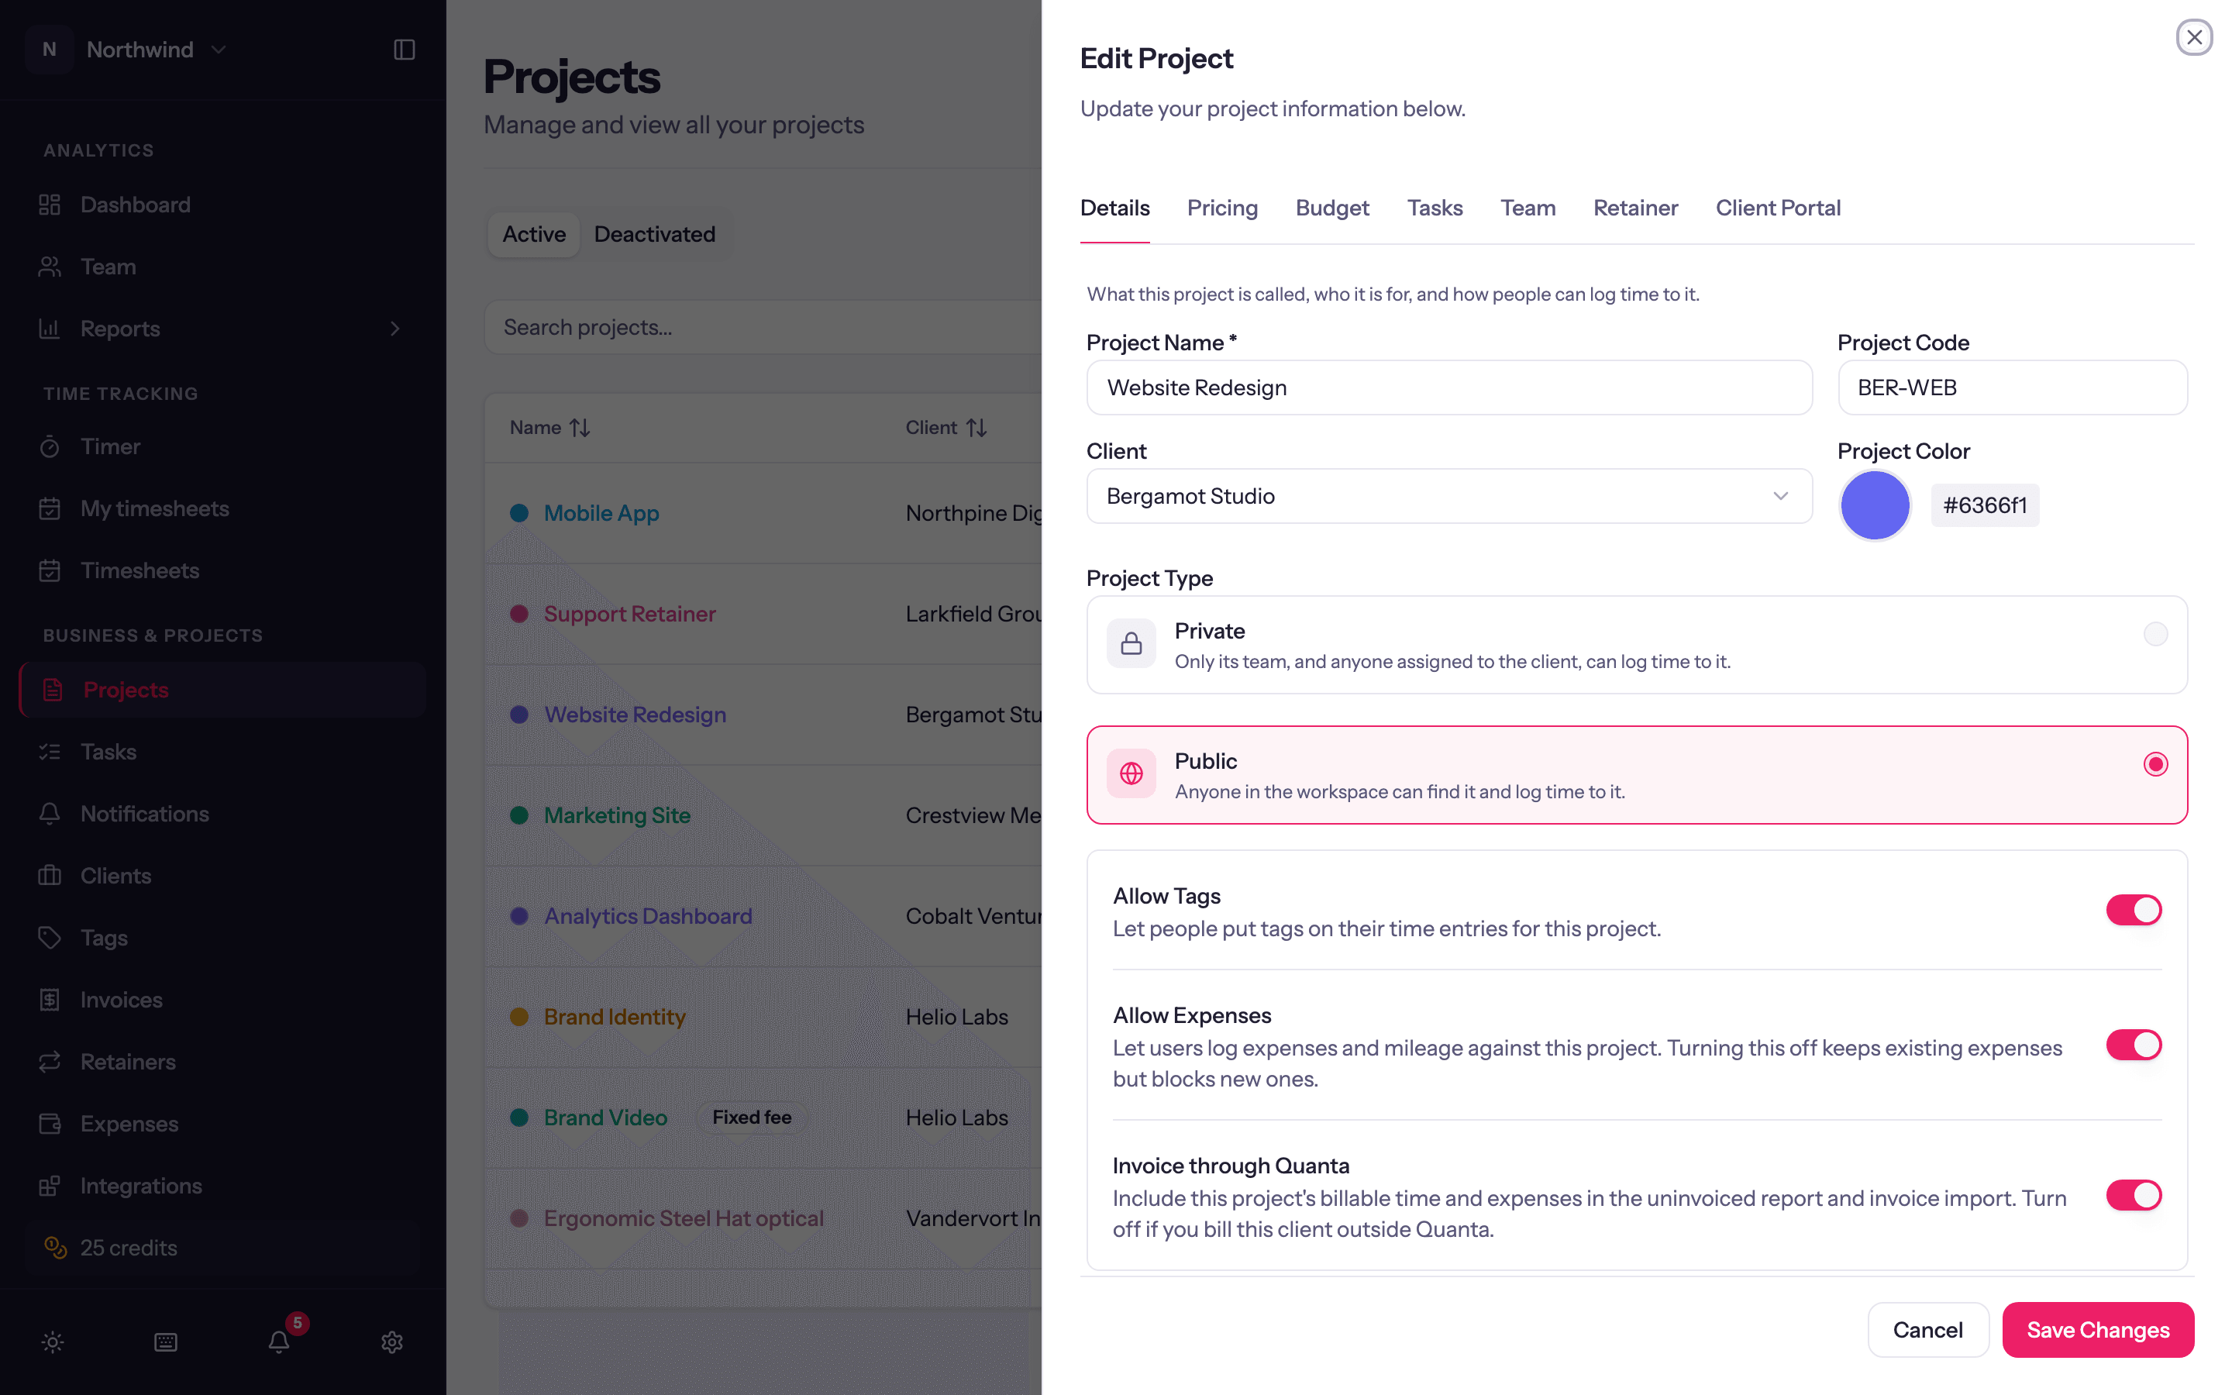Open the bell with 5 badge
The image size is (2232, 1395).
click(280, 1342)
